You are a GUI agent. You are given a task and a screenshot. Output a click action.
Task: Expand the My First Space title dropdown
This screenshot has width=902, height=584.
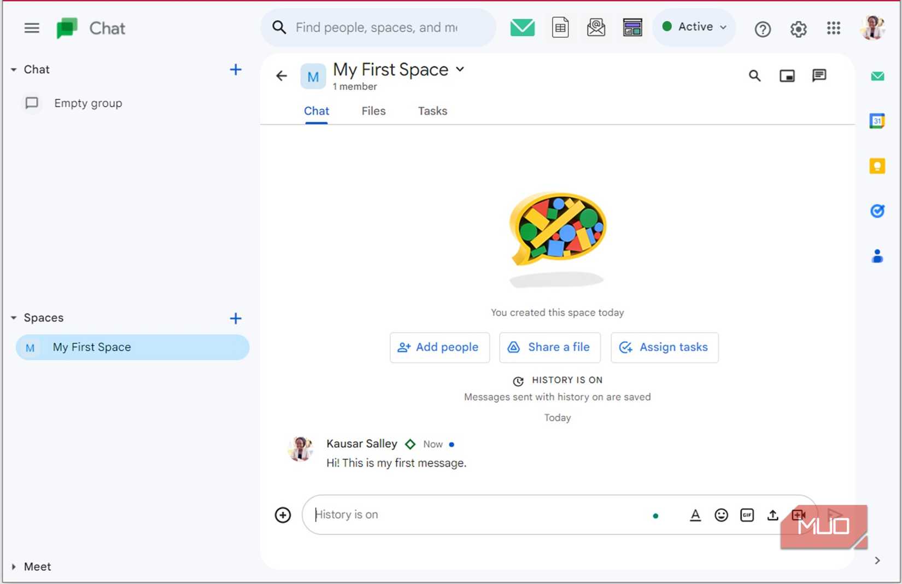click(460, 69)
